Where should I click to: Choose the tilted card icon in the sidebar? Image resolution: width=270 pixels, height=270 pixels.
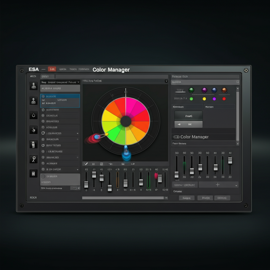[33, 144]
